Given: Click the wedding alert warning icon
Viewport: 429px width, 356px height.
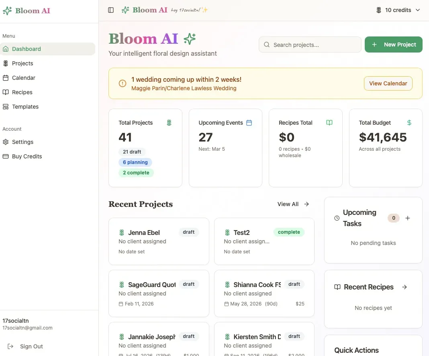Looking at the screenshot, I should (x=122, y=83).
